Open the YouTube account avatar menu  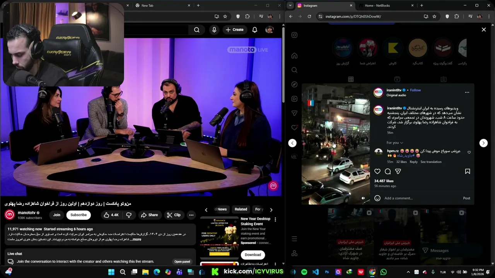coord(270,30)
